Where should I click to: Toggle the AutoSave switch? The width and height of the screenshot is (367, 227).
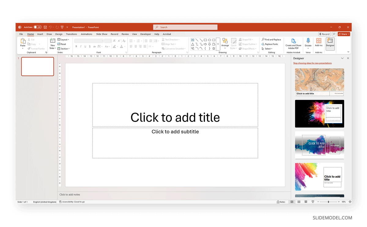(38, 27)
